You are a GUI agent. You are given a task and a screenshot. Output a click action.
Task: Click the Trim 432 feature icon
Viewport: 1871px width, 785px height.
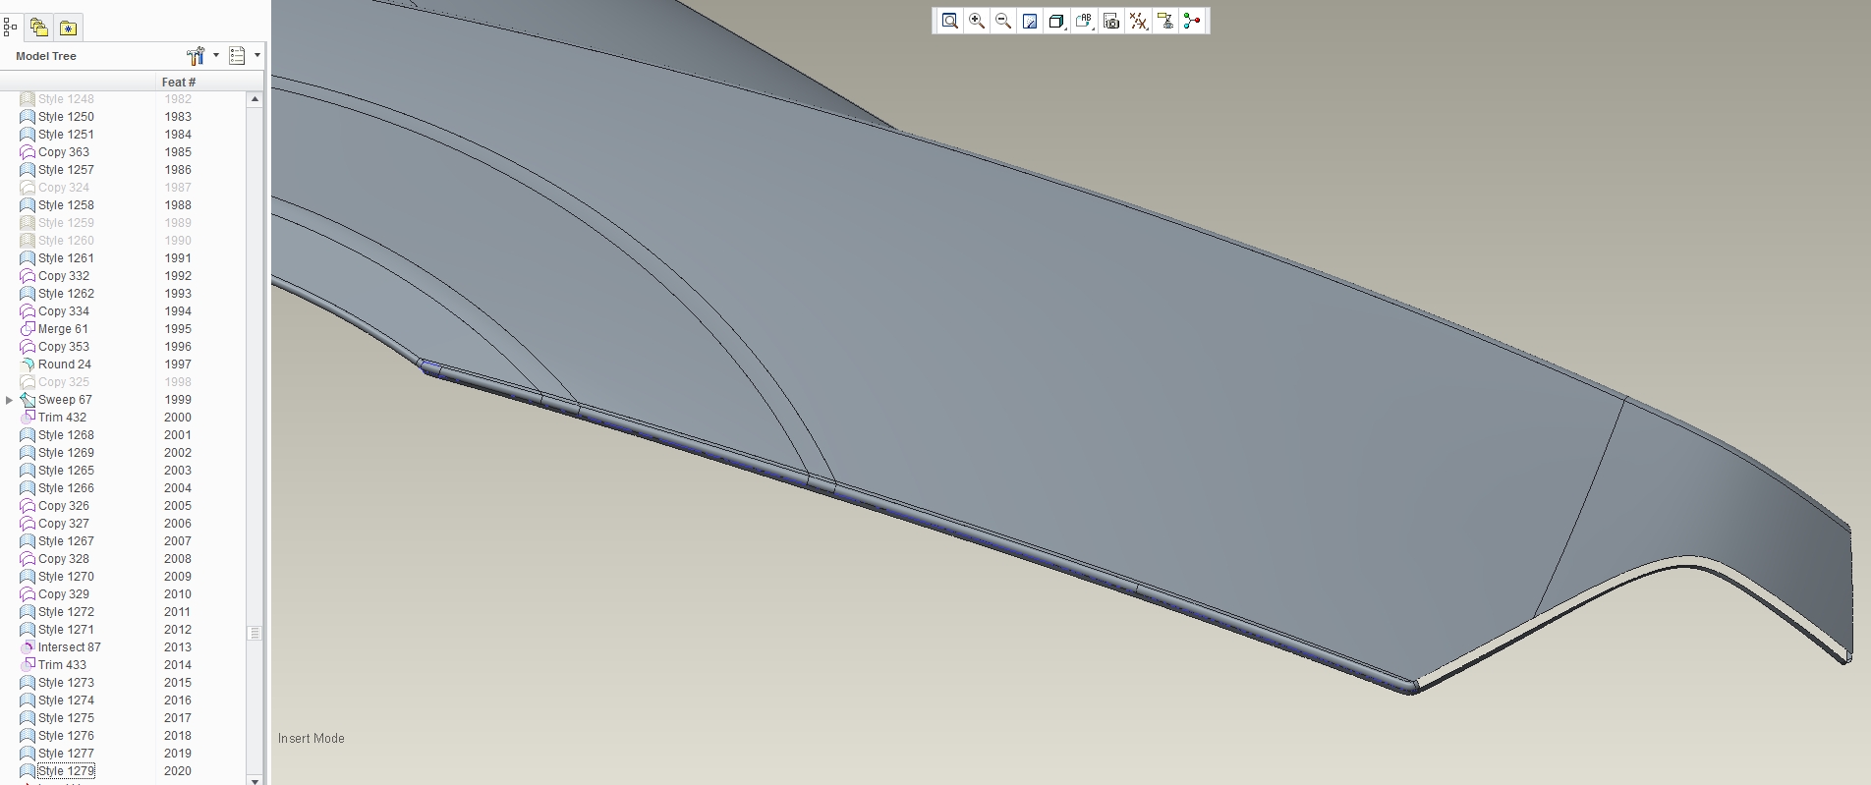tap(28, 418)
